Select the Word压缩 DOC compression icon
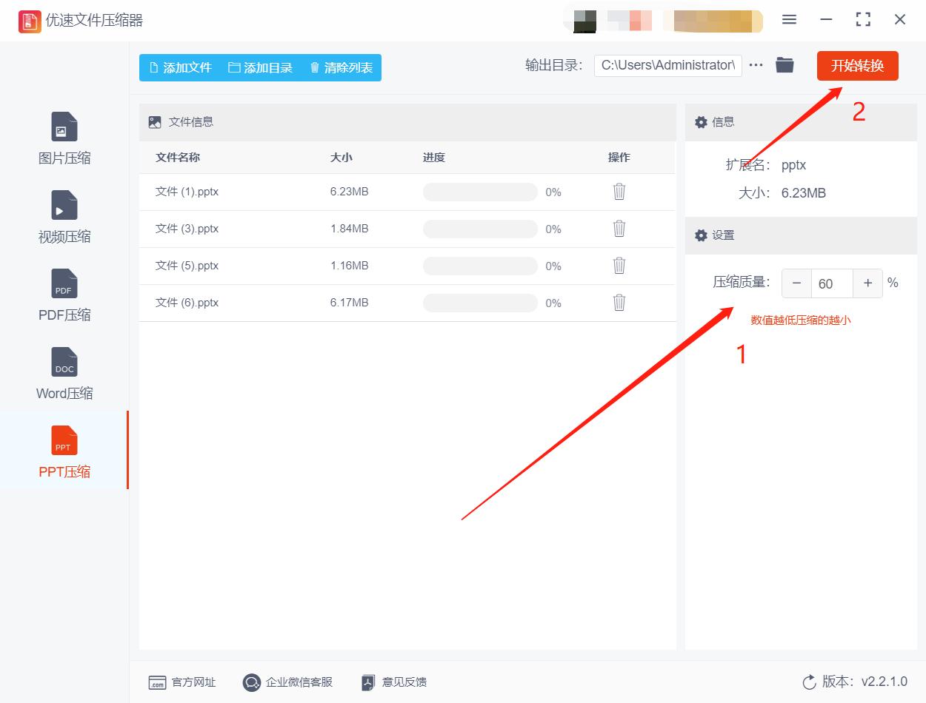The height and width of the screenshot is (703, 926). pos(64,373)
